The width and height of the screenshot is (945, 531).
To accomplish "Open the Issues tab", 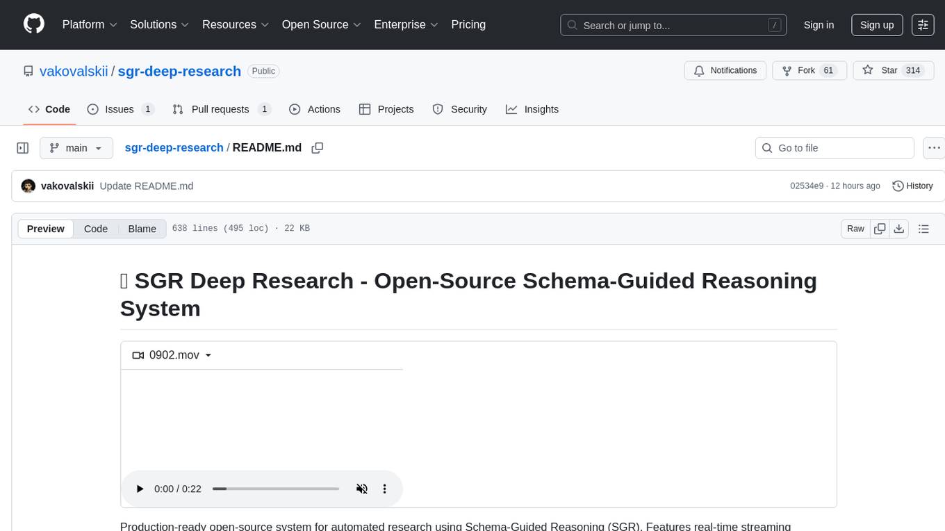I will [120, 109].
